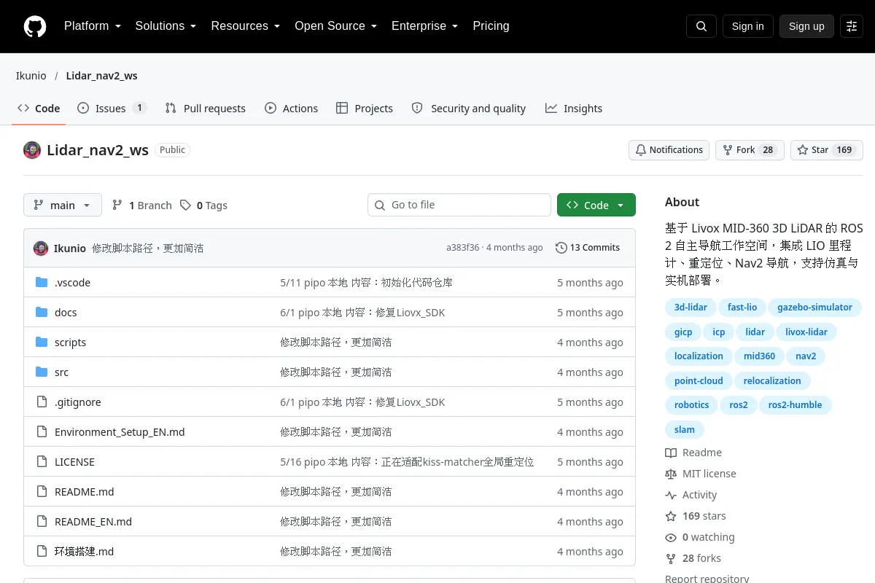
Task: Open the LICENSE commit message about kiss-matcher
Action: [407, 462]
